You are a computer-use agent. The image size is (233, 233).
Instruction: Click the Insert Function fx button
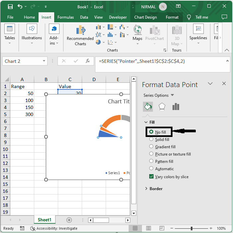click(87, 61)
